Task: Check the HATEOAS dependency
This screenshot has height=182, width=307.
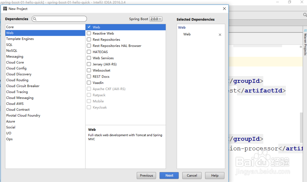Action: pyautogui.click(x=88, y=52)
